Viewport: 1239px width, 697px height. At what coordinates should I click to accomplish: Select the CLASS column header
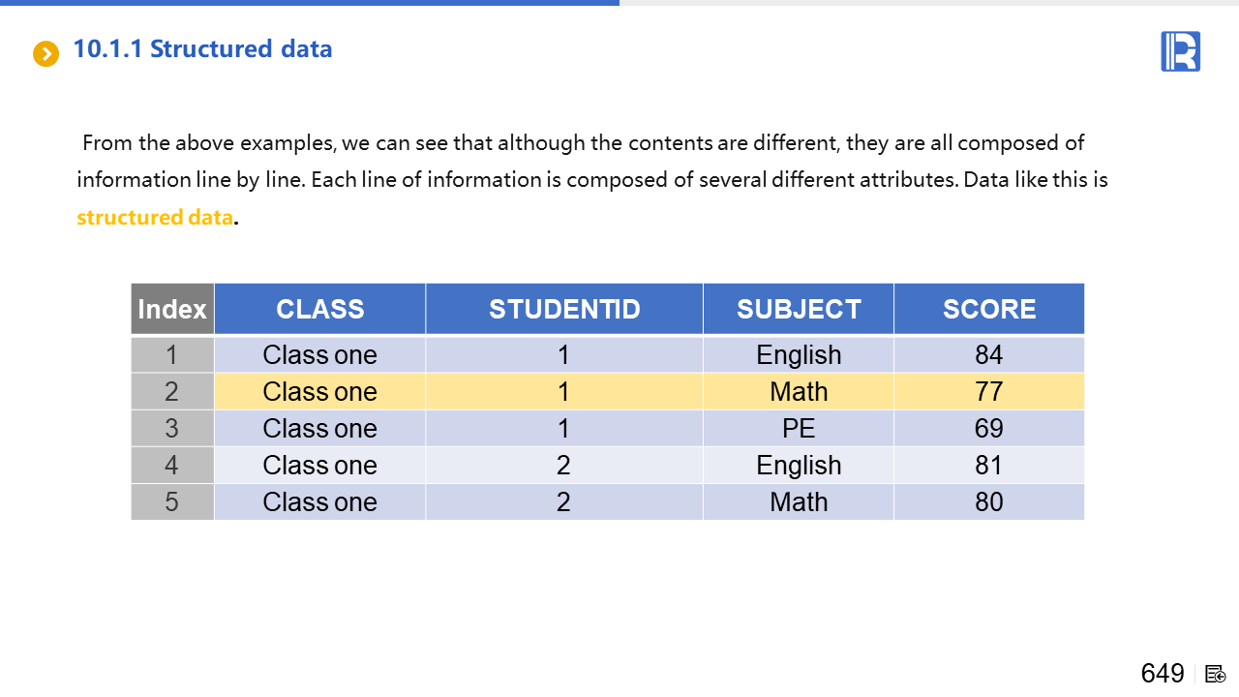pyautogui.click(x=319, y=309)
